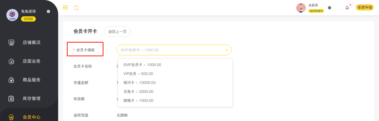Click the orange refresh icon
Screen dimensions: 379x121
[x=76, y=8]
